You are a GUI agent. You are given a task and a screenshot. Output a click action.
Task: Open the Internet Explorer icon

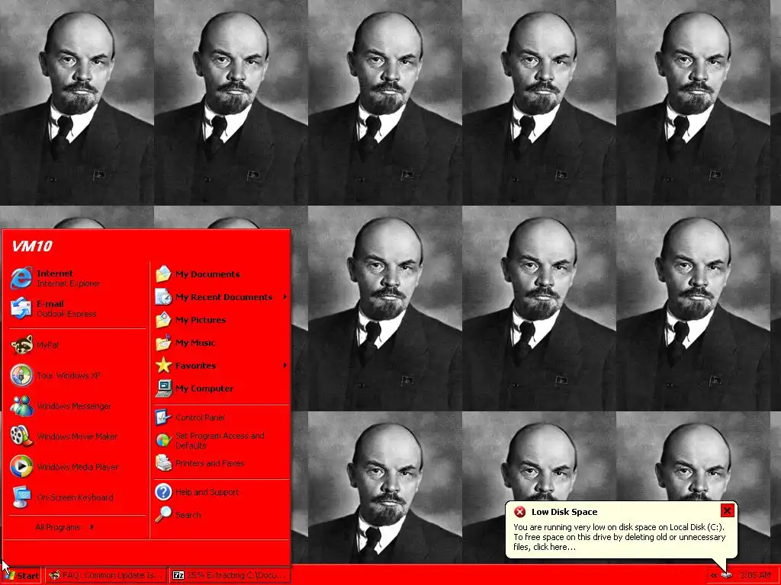[x=21, y=278]
